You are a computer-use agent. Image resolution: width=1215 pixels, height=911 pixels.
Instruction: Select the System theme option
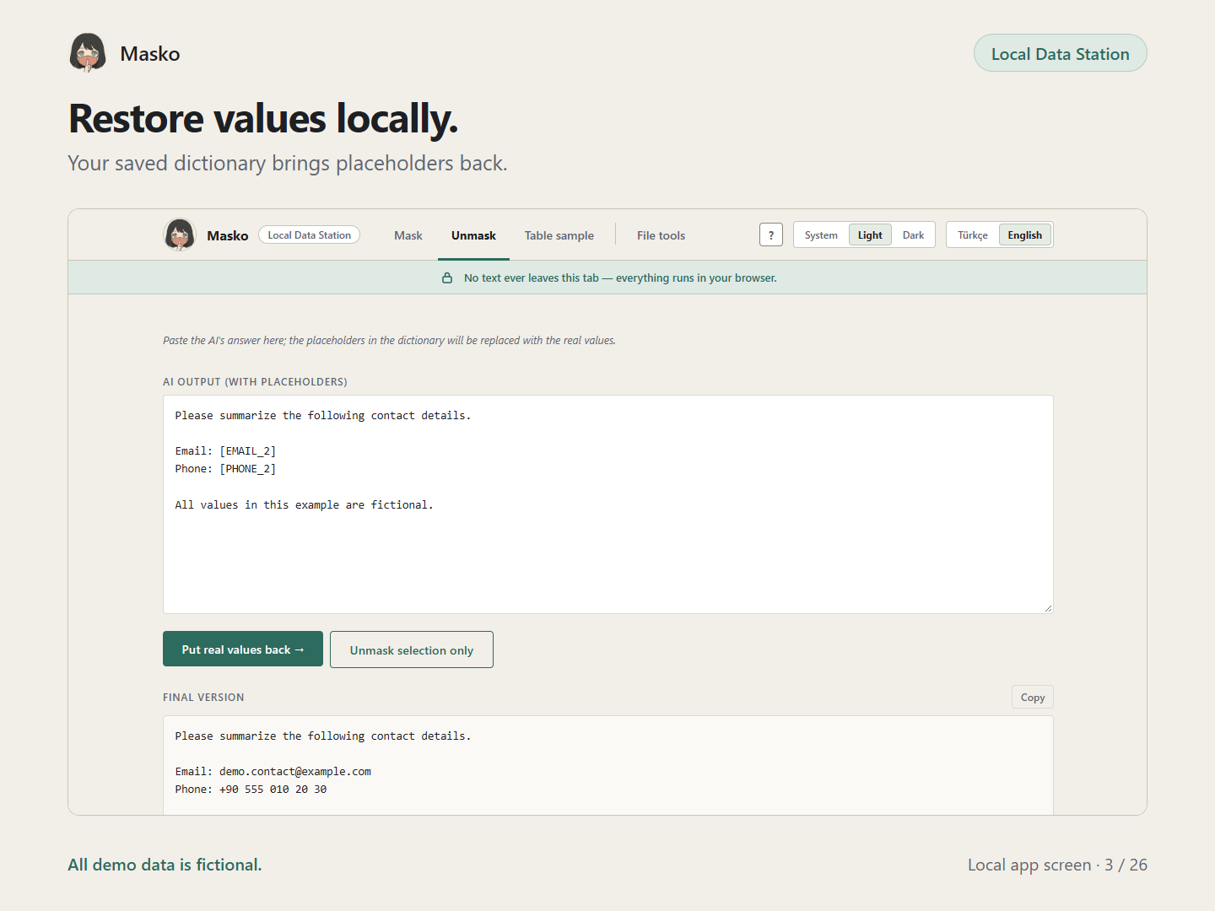tap(821, 235)
